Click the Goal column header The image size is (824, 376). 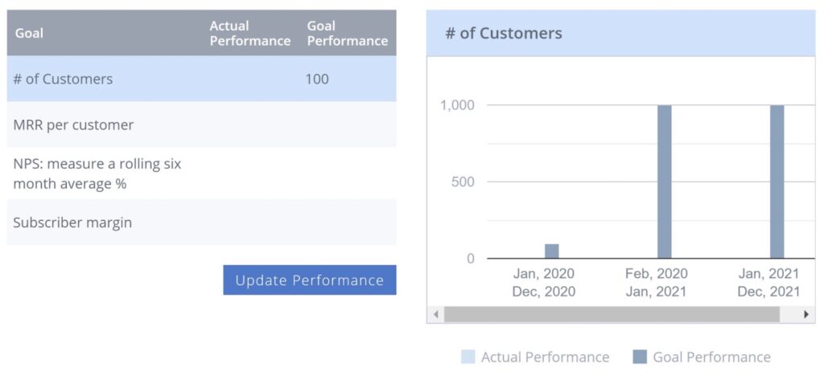tap(29, 34)
